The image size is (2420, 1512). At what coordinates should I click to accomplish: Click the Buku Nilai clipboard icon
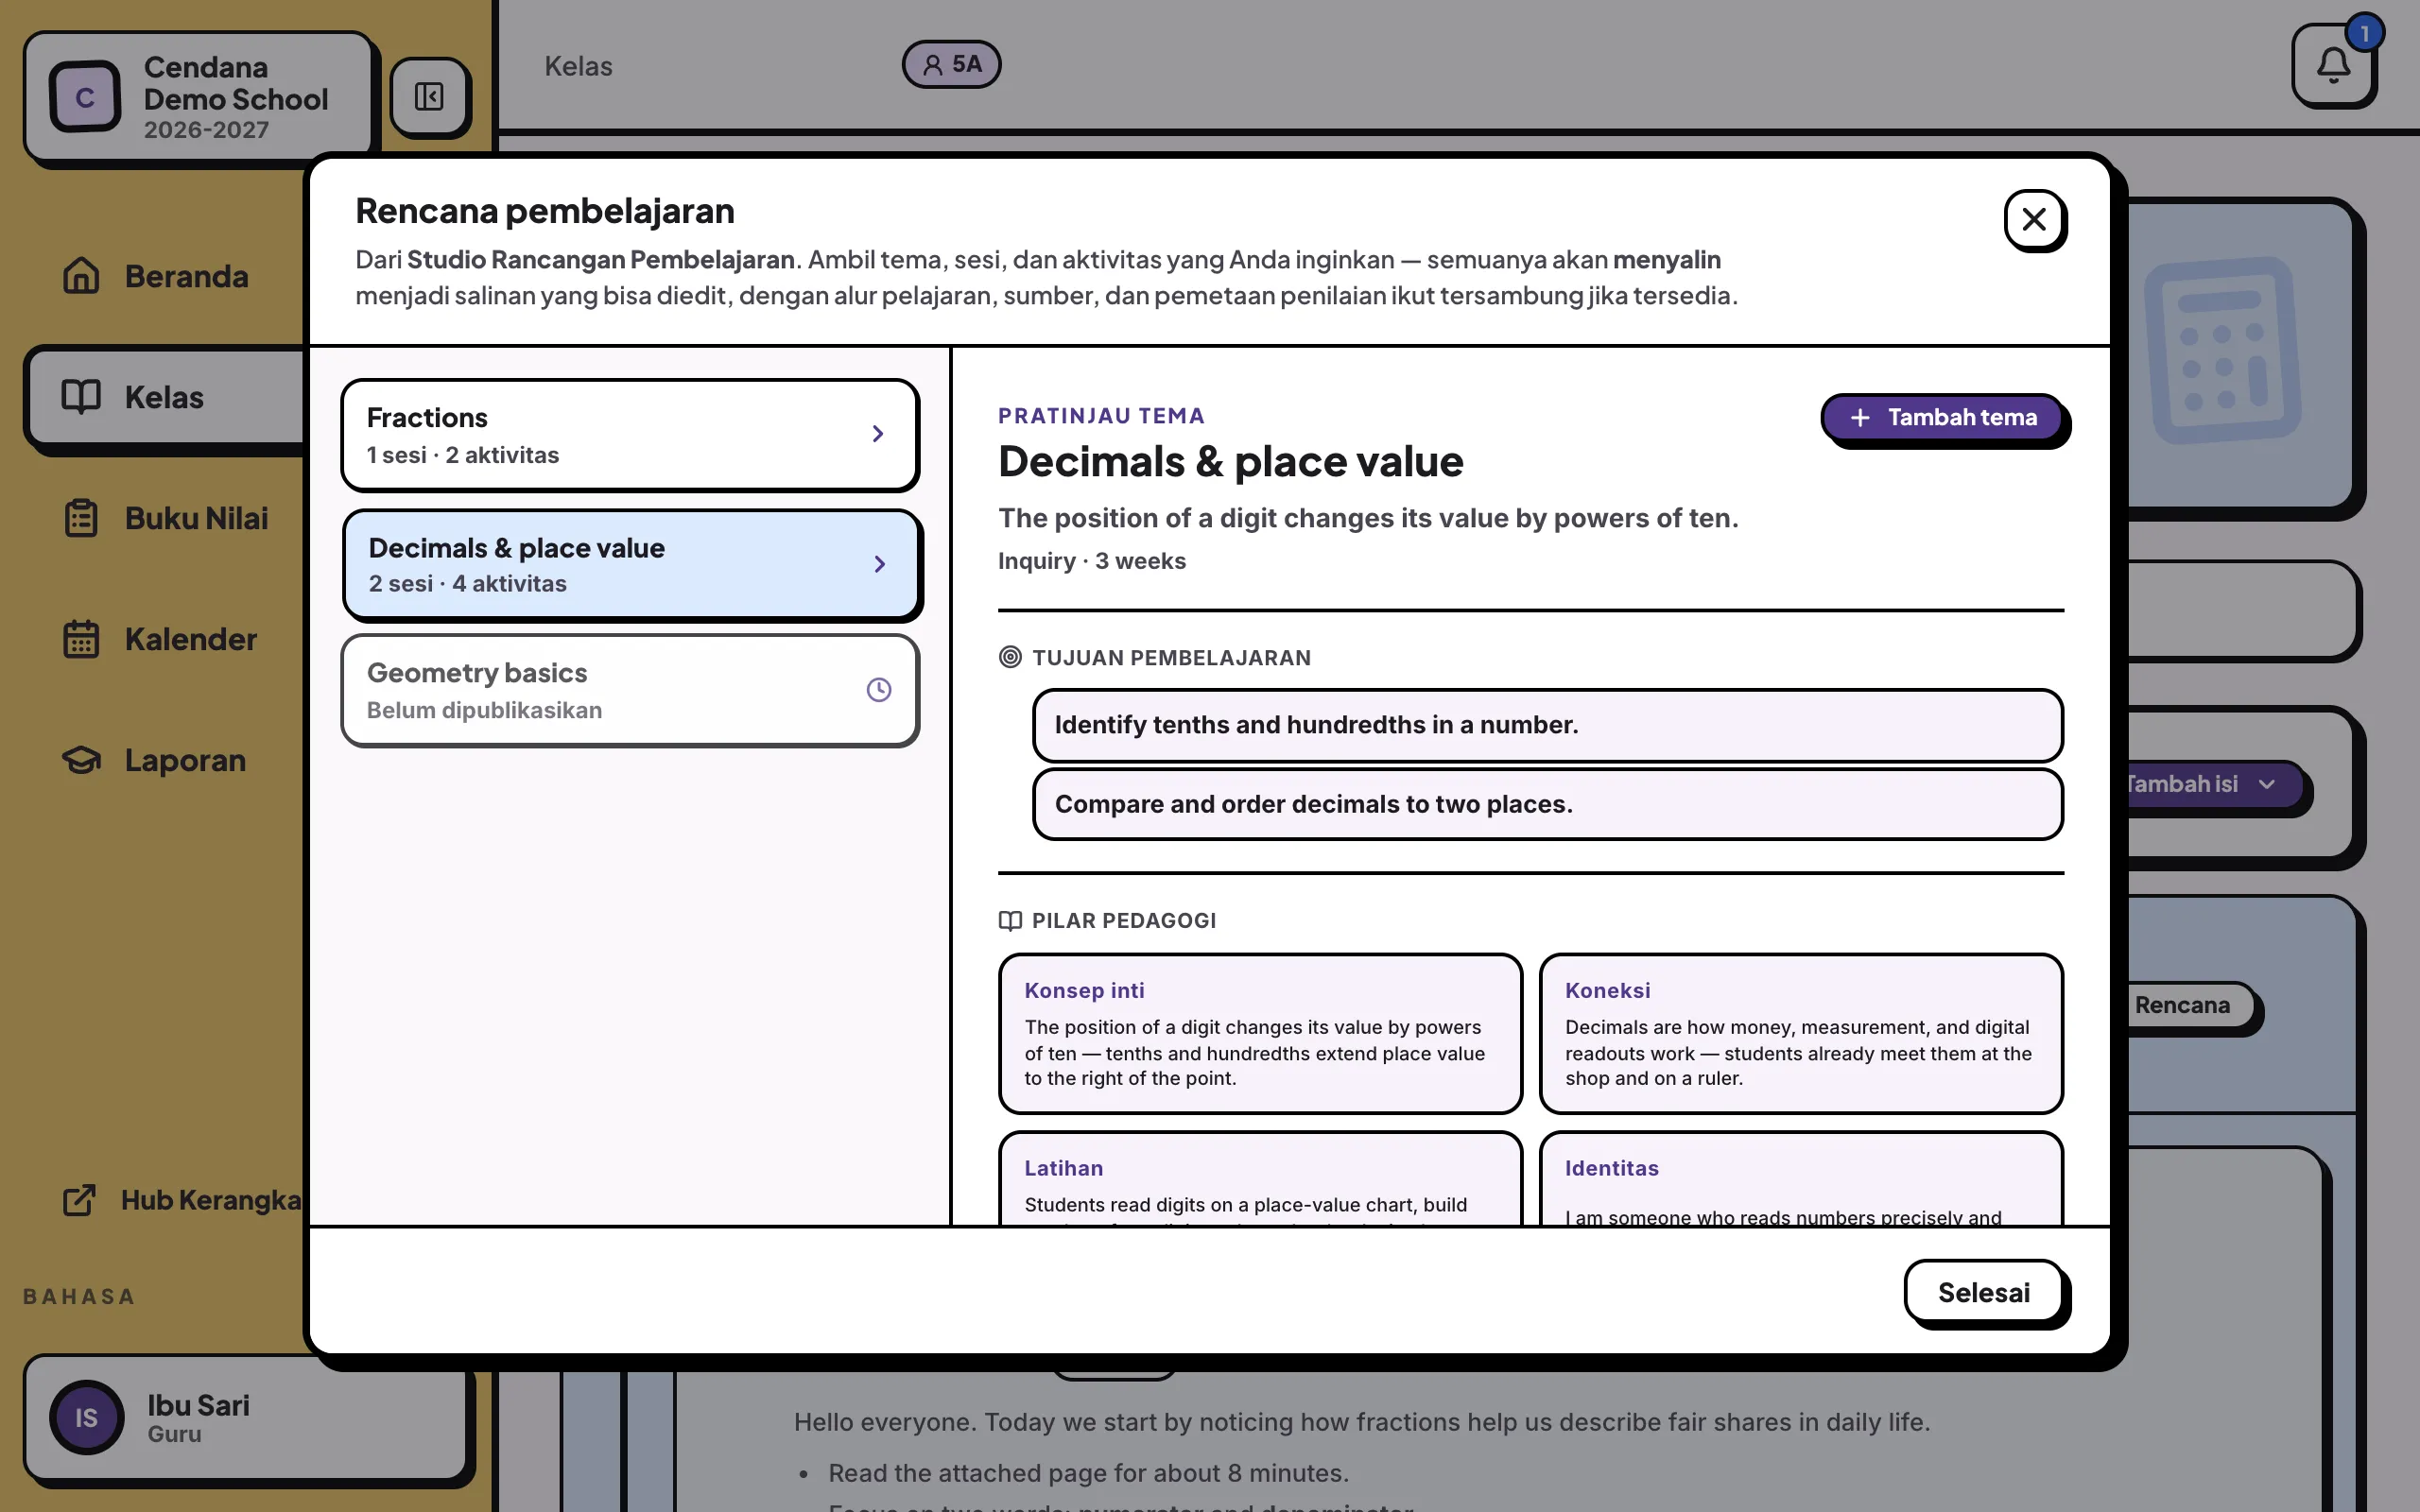point(81,518)
